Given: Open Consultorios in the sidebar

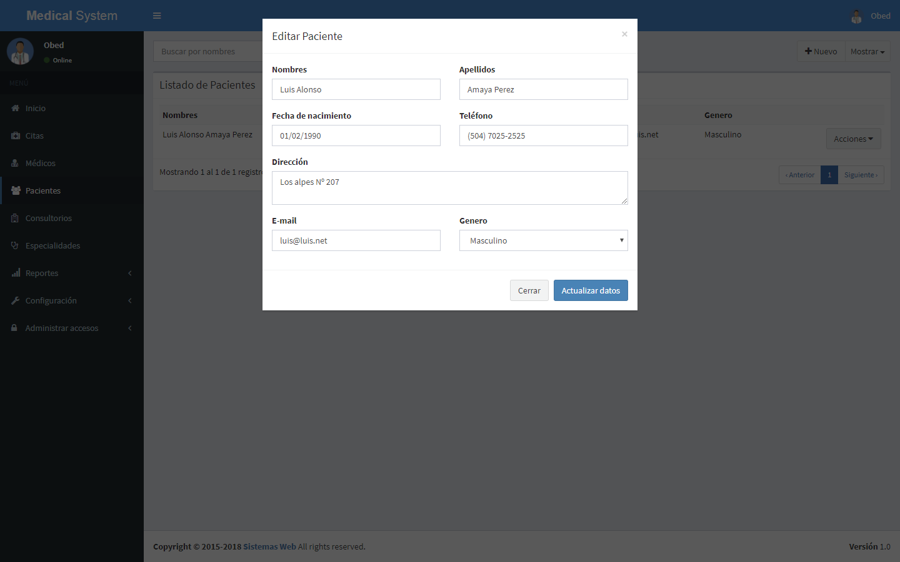Looking at the screenshot, I should coord(72,218).
